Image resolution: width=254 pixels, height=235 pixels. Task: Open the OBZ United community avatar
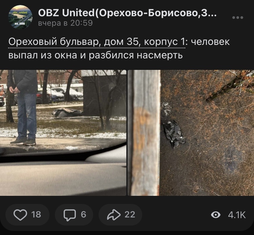point(20,17)
